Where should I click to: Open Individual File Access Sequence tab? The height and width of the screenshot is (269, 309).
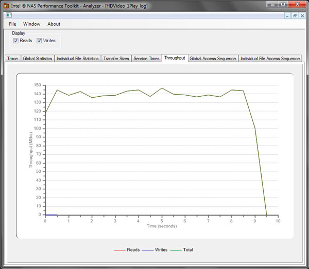(270, 59)
